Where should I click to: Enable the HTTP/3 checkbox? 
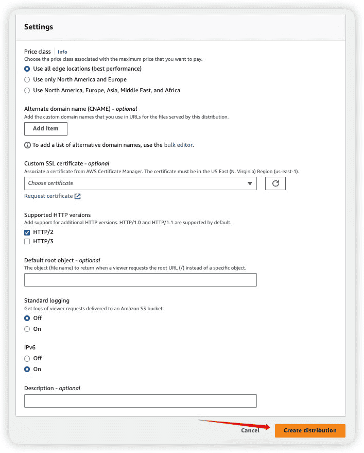point(27,242)
